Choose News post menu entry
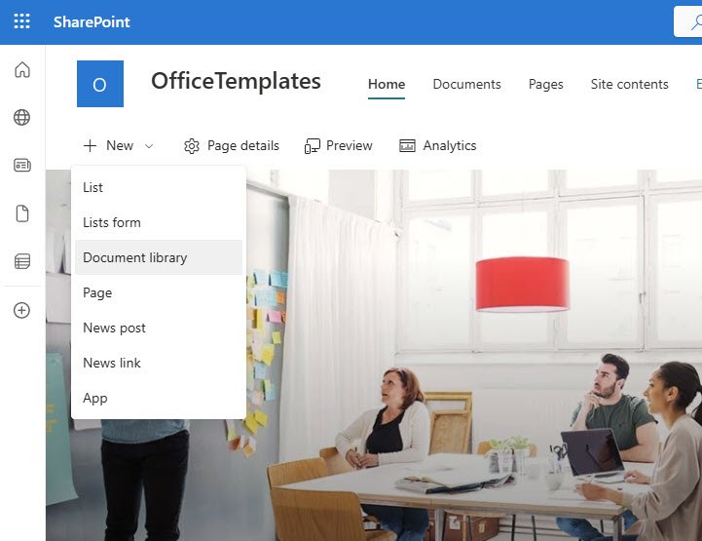Image resolution: width=702 pixels, height=541 pixels. (x=114, y=328)
